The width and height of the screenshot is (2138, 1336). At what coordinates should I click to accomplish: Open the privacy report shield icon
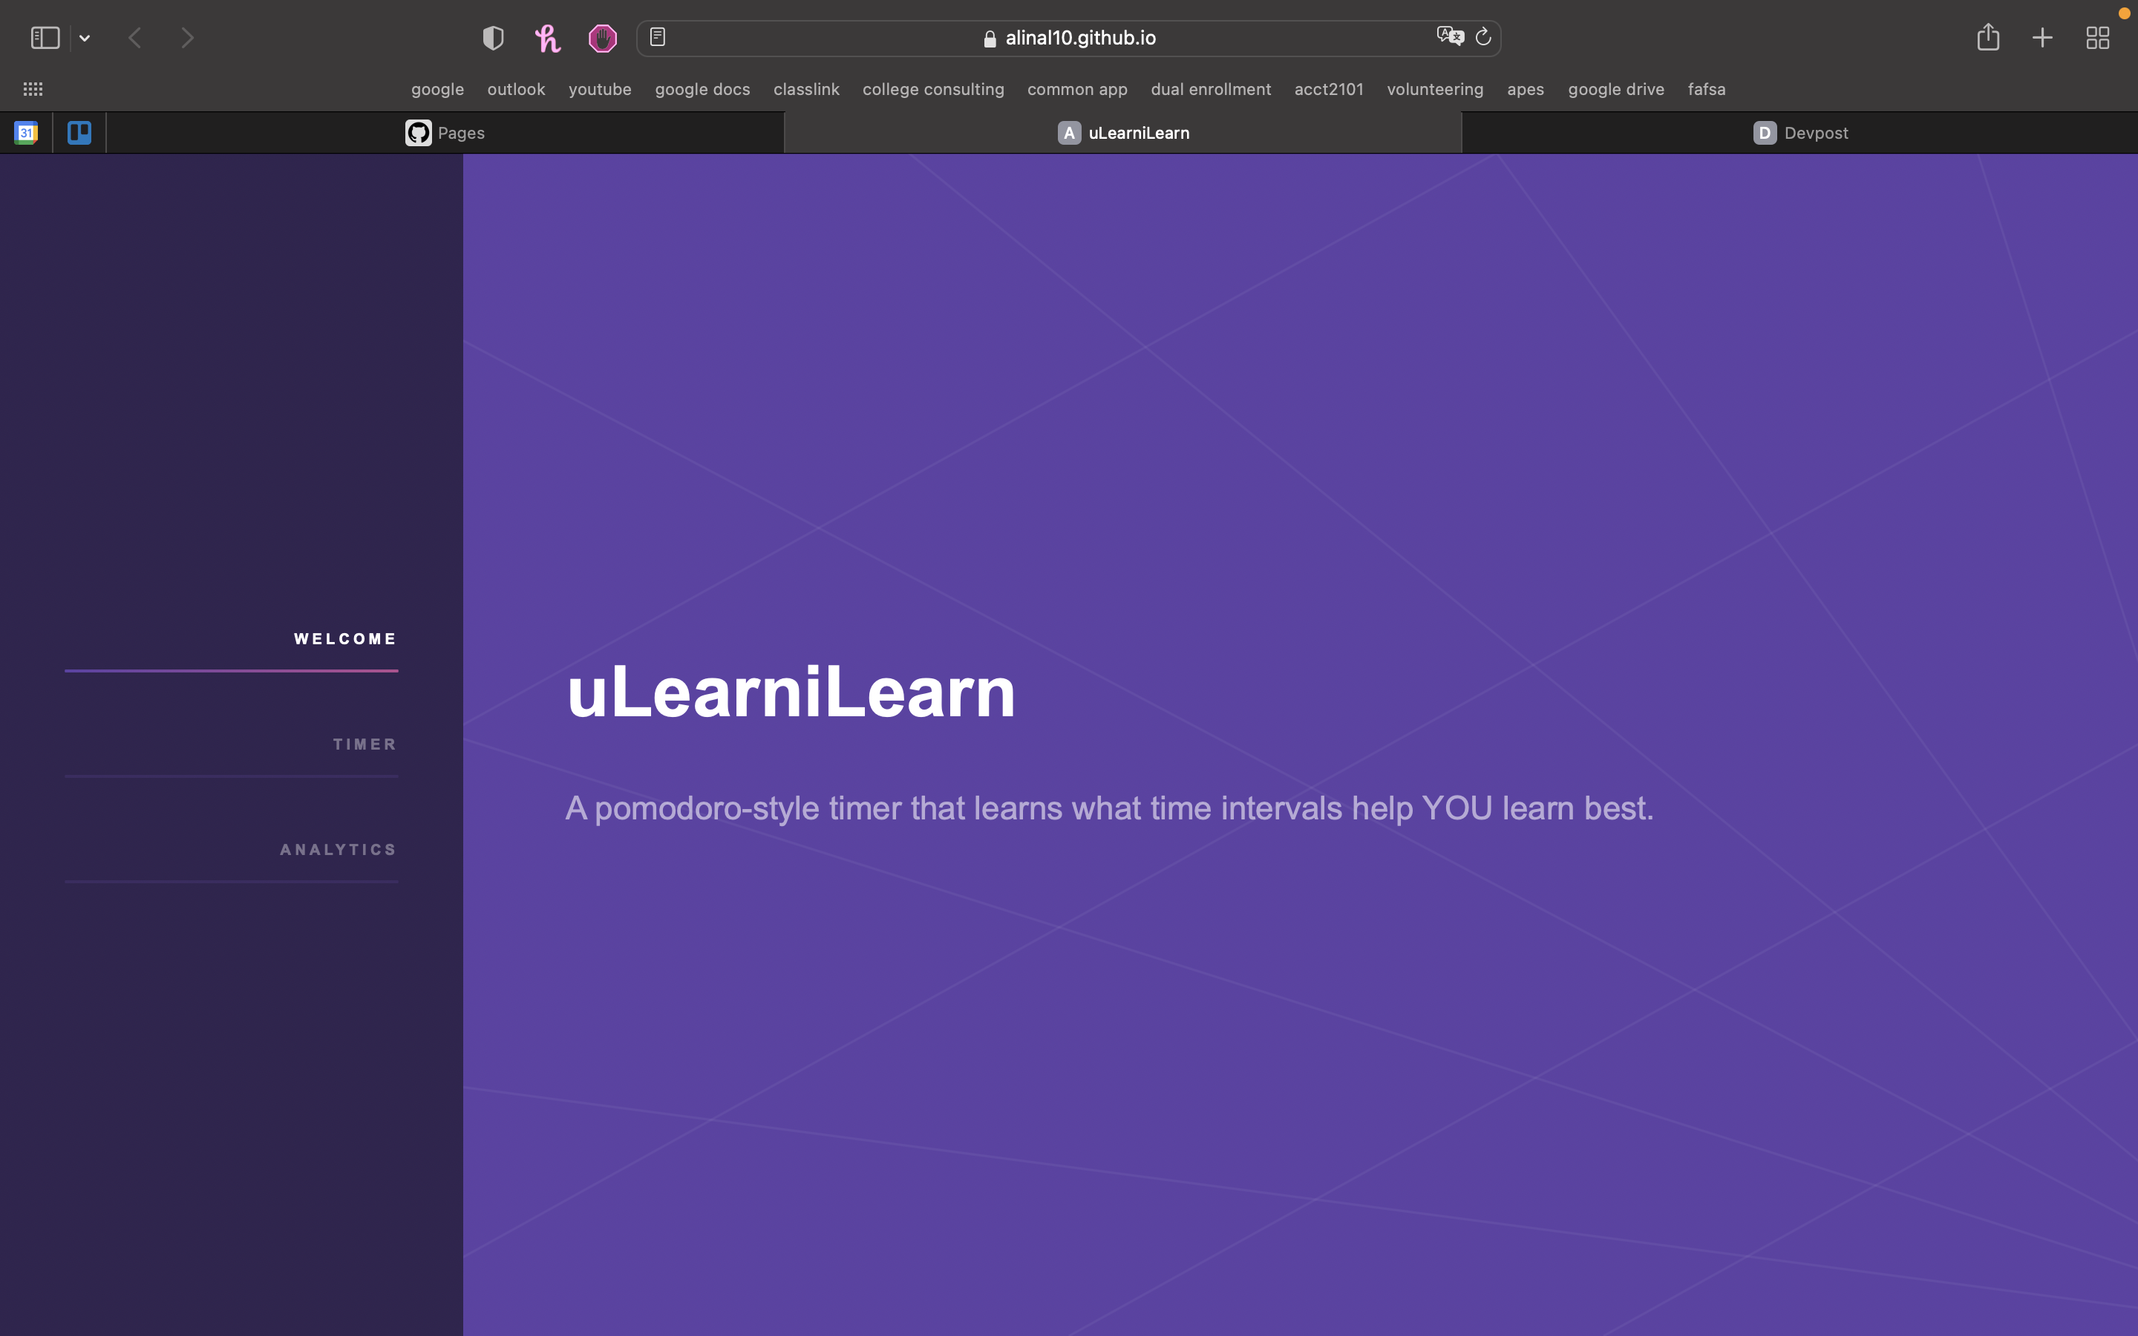[x=493, y=38]
